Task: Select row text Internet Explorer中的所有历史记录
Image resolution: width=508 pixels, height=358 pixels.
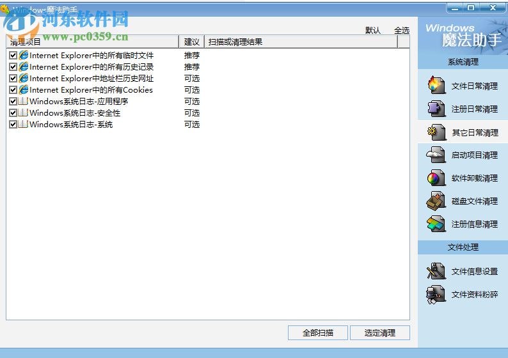Action: click(x=91, y=67)
